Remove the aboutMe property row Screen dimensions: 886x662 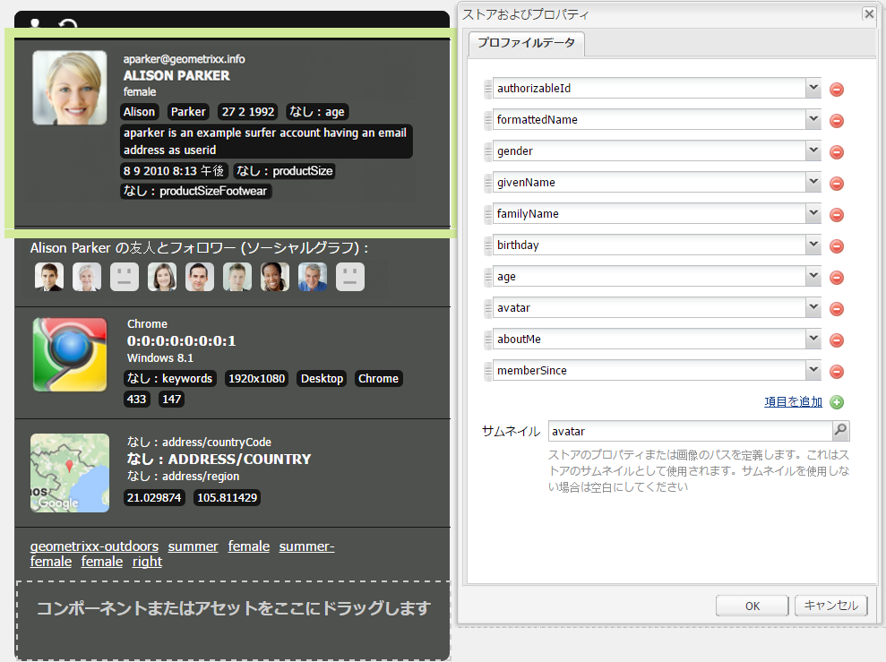click(836, 340)
